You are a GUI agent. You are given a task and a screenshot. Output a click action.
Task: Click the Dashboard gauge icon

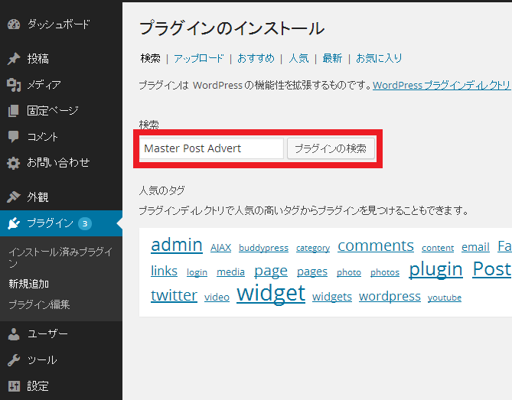point(13,24)
